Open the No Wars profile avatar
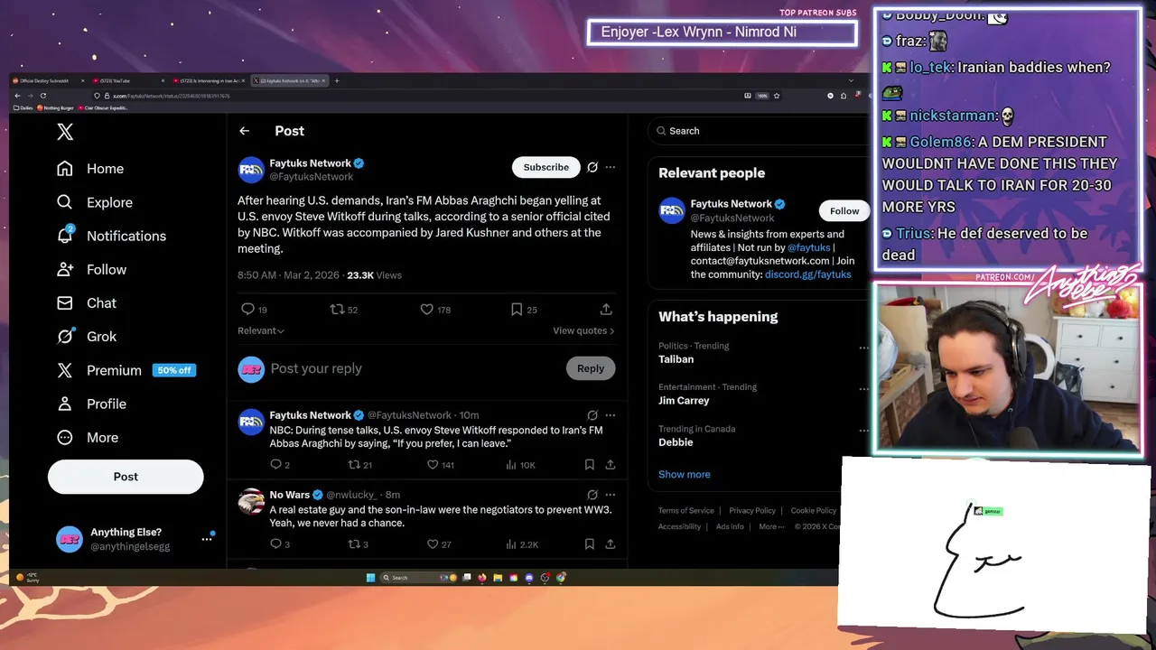 pyautogui.click(x=251, y=501)
